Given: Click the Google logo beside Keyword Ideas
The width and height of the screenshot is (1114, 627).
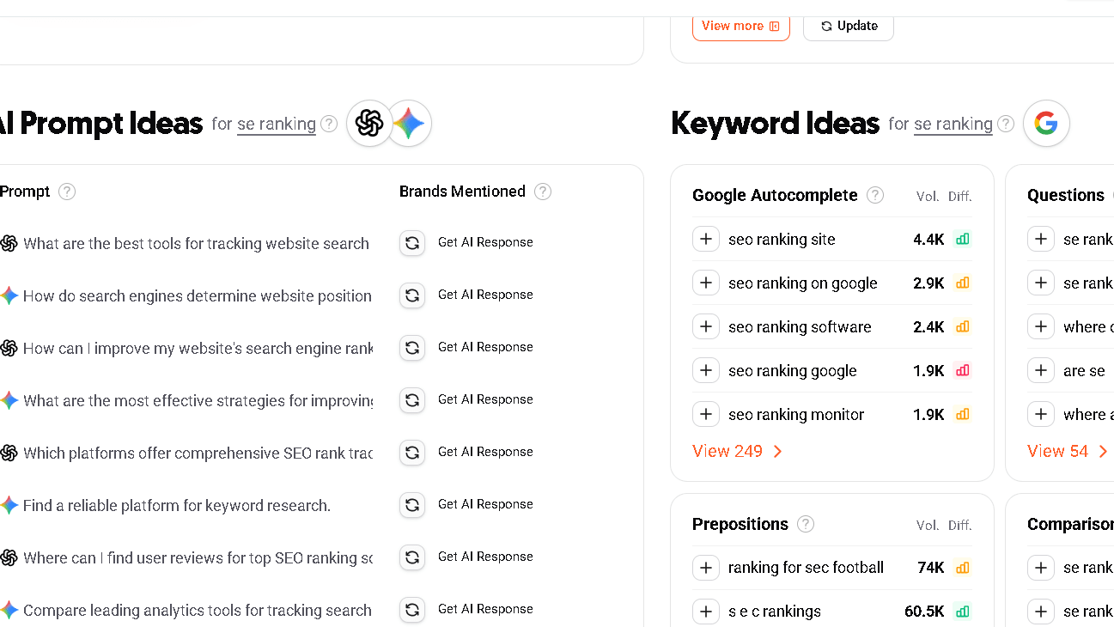Looking at the screenshot, I should [1046, 124].
